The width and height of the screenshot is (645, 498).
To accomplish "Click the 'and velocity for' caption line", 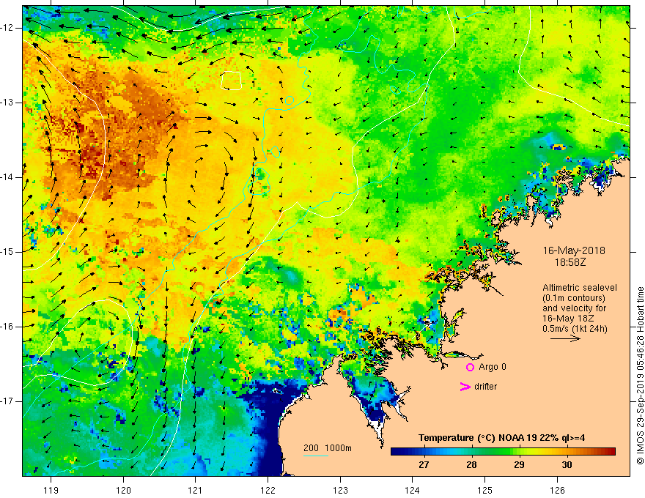I will pos(574,308).
